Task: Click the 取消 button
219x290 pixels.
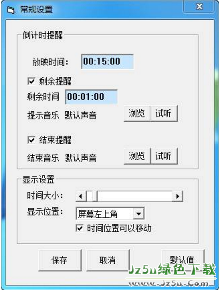Action: tap(108, 260)
